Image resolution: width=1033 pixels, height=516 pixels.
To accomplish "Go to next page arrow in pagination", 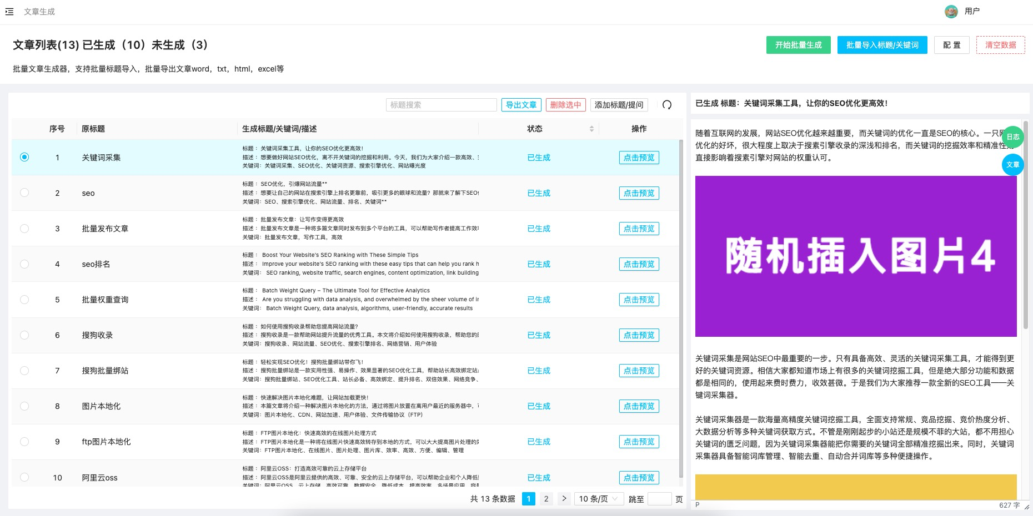I will click(x=564, y=499).
